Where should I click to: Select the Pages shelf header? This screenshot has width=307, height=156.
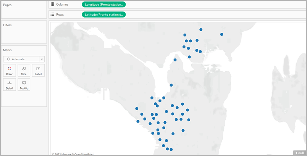(x=8, y=4)
